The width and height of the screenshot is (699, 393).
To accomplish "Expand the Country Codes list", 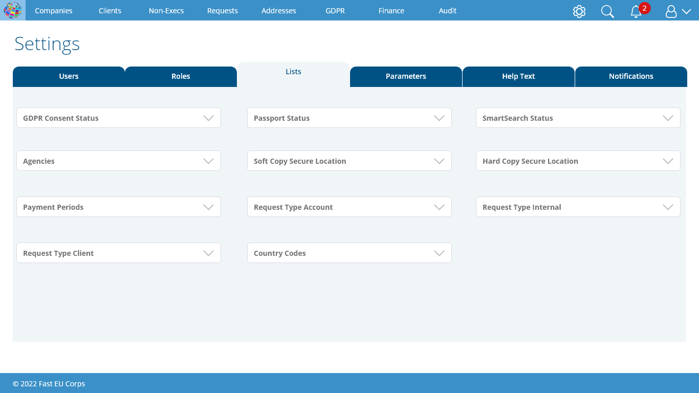I will pos(349,253).
